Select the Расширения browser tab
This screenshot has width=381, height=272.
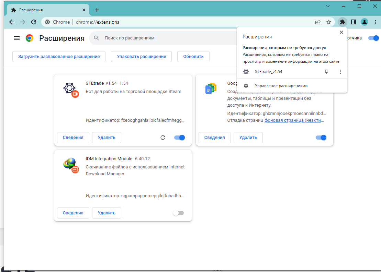click(x=48, y=10)
